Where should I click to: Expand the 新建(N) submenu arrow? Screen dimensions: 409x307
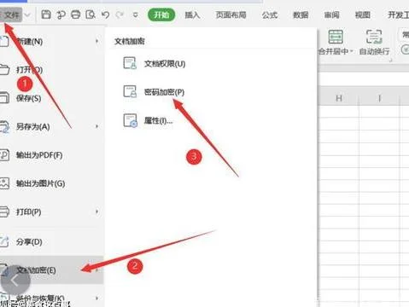click(x=97, y=41)
